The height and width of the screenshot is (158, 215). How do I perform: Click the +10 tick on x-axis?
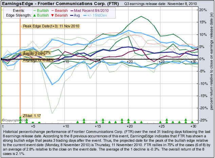point(65,62)
